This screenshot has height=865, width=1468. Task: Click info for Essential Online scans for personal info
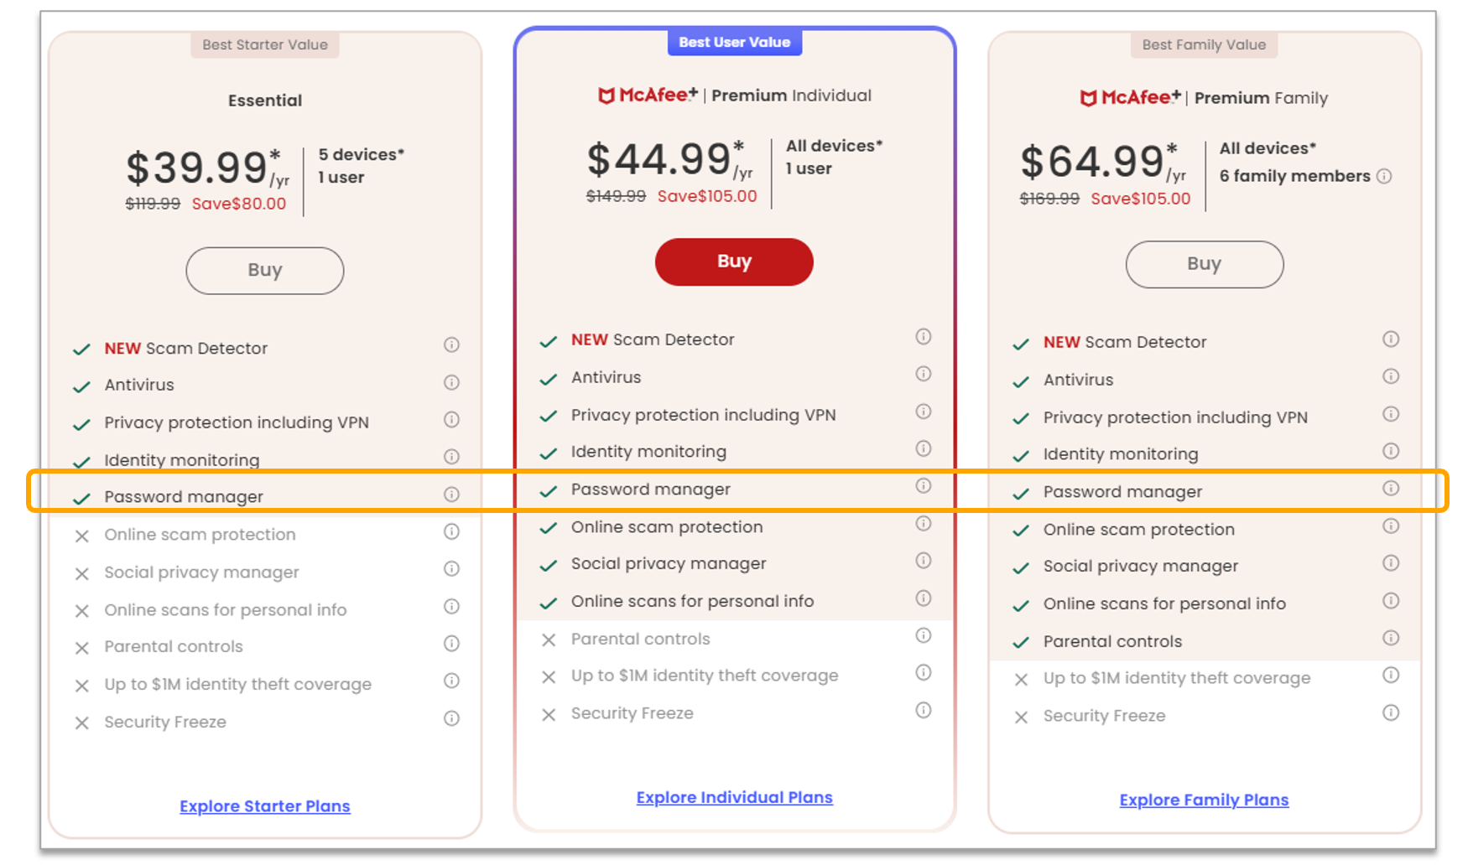[451, 606]
